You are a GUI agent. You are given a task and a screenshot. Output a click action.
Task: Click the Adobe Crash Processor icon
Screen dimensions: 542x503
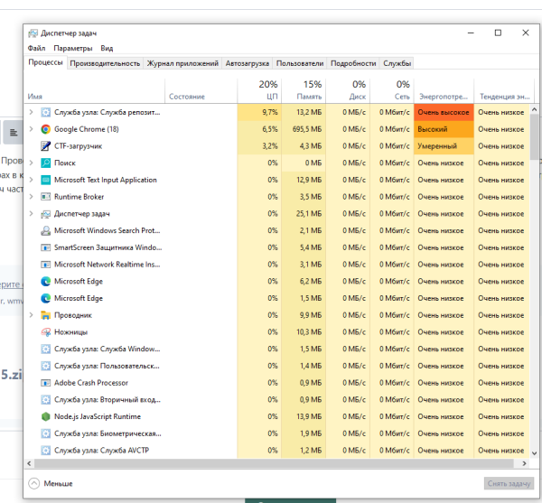tap(46, 383)
